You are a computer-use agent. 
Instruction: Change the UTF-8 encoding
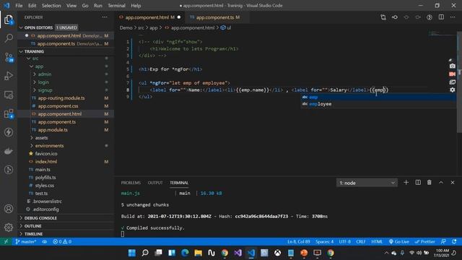[x=345, y=241]
